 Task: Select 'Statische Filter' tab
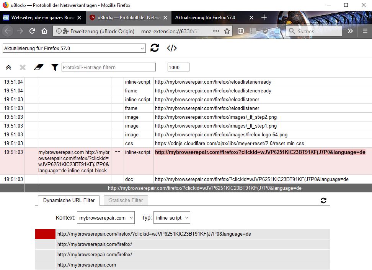[126, 200]
